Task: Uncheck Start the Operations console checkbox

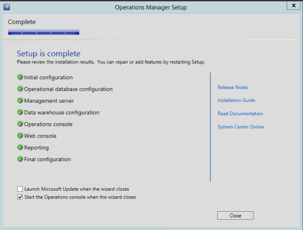Action: (20, 197)
